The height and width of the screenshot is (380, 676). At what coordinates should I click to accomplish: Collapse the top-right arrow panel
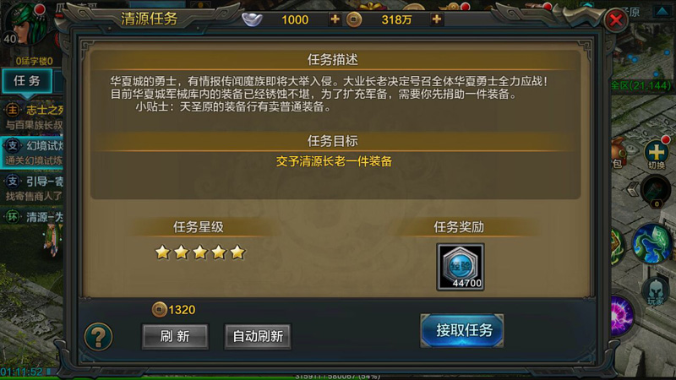coord(662,11)
